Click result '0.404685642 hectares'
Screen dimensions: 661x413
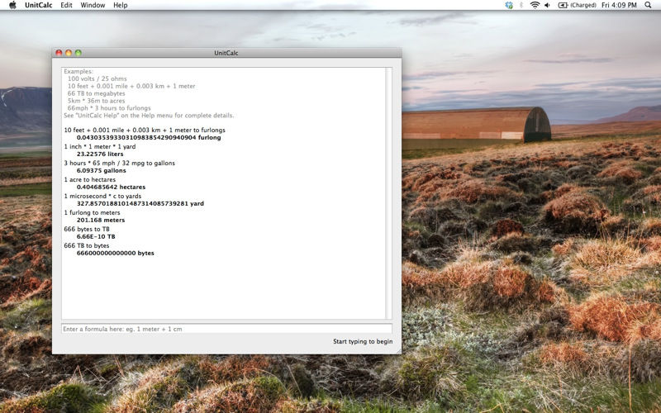coord(111,187)
